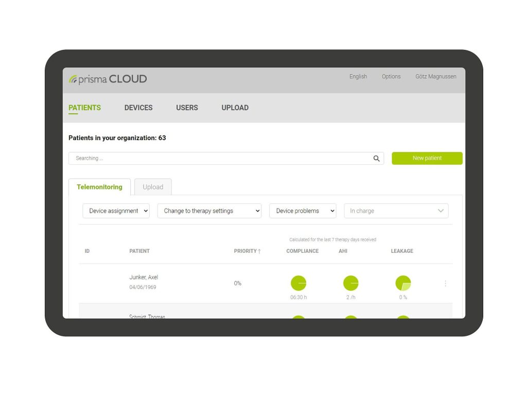
Task: Go to the Devices menu
Action: [138, 108]
